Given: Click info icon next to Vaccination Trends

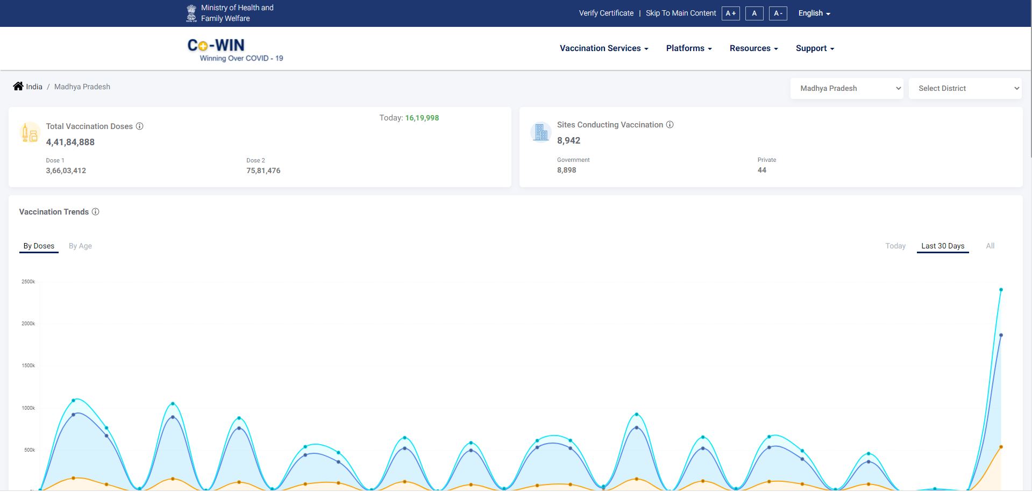Looking at the screenshot, I should [95, 212].
